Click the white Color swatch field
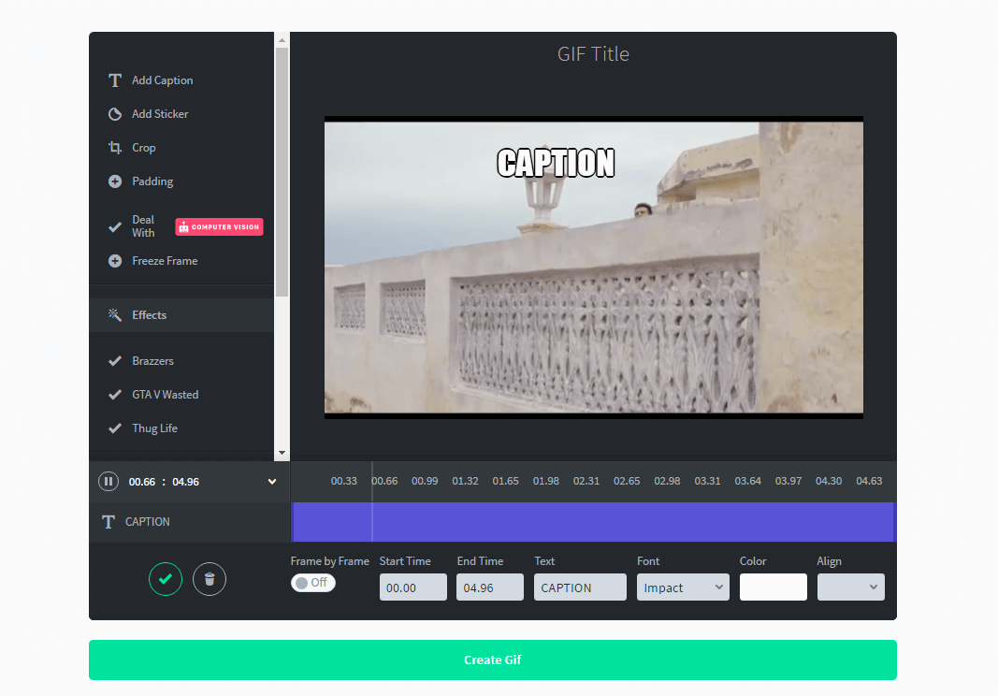 tap(774, 587)
